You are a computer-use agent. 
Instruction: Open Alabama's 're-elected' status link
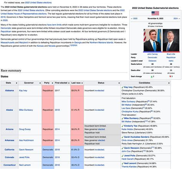99,91
